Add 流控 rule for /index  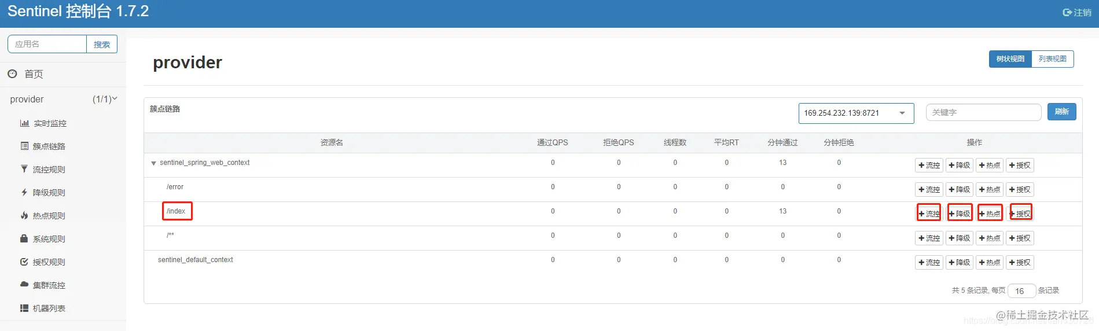929,214
